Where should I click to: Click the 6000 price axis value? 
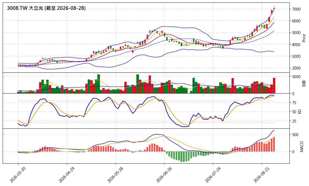(296, 21)
